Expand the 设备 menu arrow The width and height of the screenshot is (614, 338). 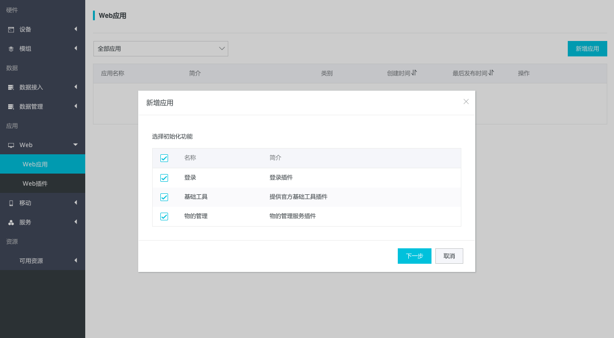pyautogui.click(x=76, y=29)
